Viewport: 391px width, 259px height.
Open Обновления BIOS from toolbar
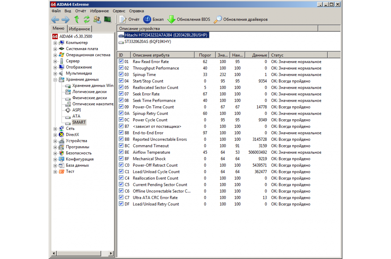pos(189,19)
